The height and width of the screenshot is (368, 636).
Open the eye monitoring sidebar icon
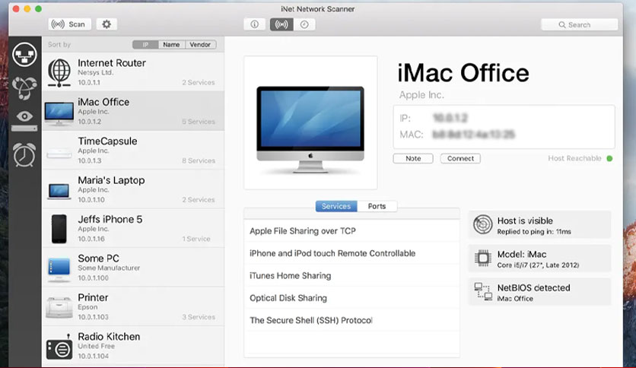(24, 120)
